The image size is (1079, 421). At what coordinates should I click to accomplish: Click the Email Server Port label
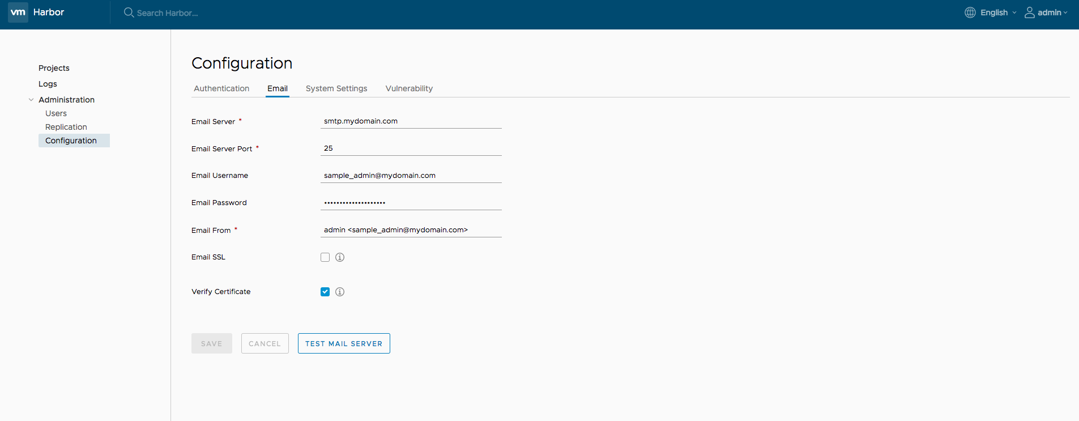(222, 149)
